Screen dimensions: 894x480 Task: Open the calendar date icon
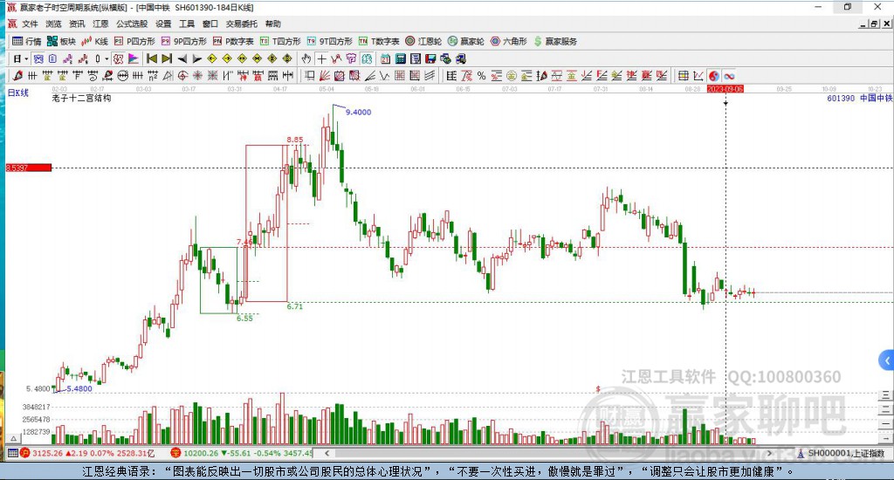[385, 58]
